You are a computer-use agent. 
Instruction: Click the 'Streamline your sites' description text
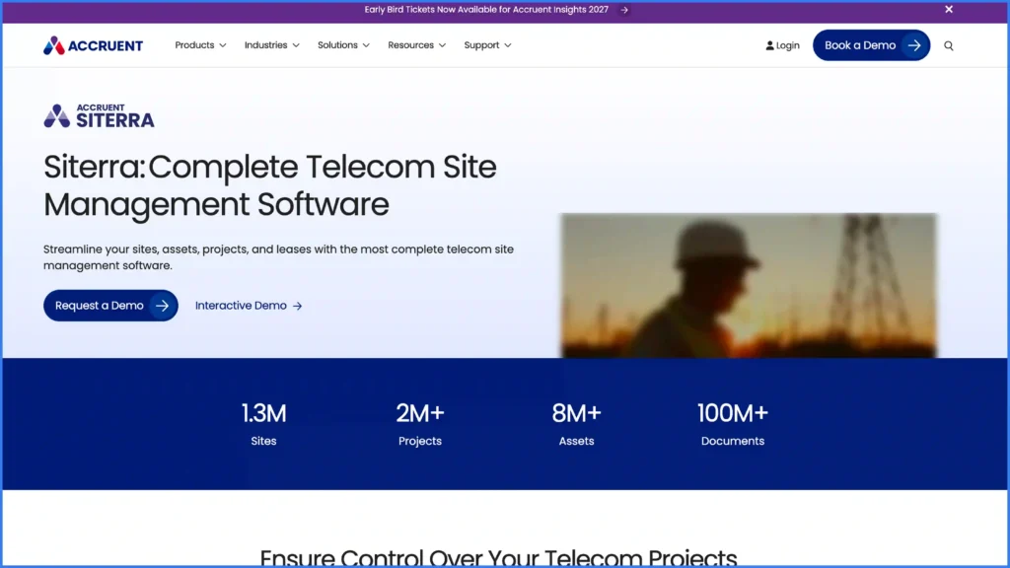[278, 257]
